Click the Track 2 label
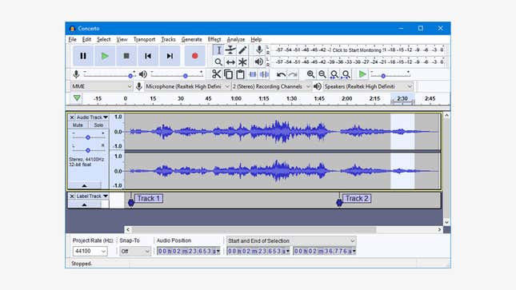 tap(357, 198)
